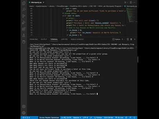The height and width of the screenshot is (119, 159).
Task: Open the Explorer view in the activity bar
Action: click(x=24, y=3)
